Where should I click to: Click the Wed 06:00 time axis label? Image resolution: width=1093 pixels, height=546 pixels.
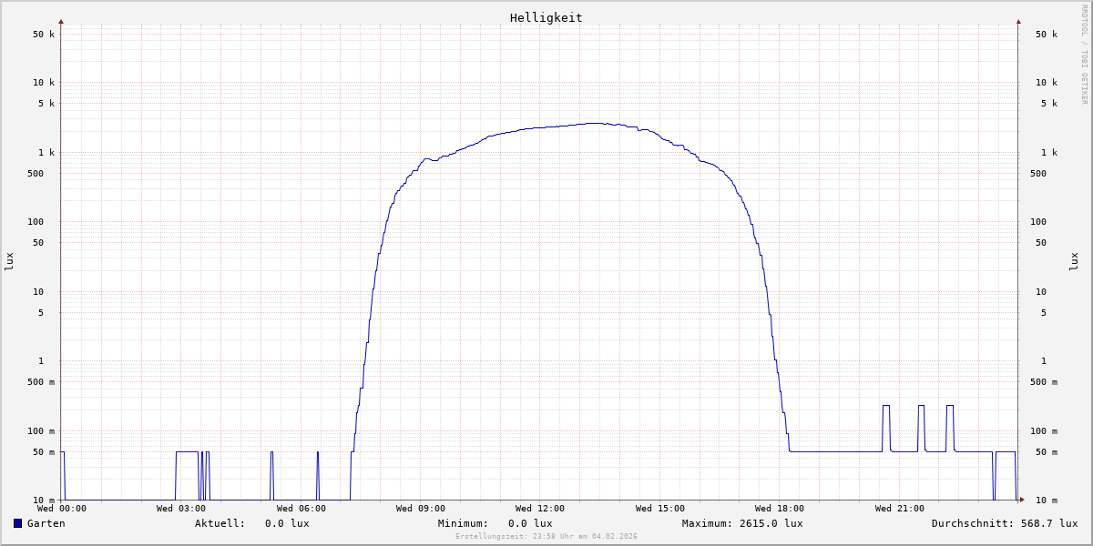pyautogui.click(x=301, y=509)
